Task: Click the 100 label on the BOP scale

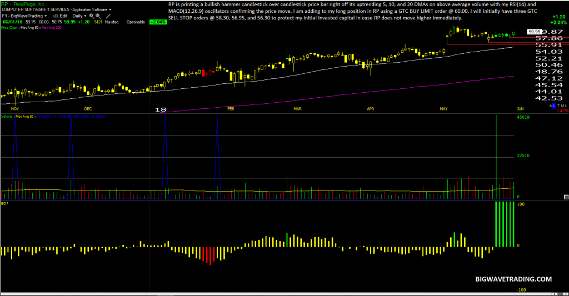Action: 521,204
